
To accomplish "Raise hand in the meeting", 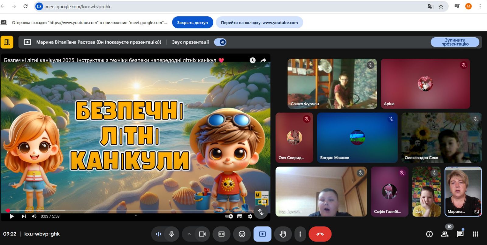I will click(x=283, y=234).
